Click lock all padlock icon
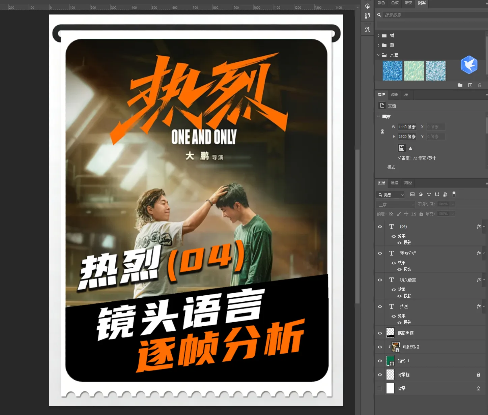This screenshot has width=488, height=415. pyautogui.click(x=421, y=214)
